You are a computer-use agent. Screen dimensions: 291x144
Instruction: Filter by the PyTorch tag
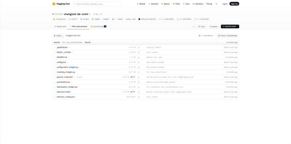coord(73,19)
